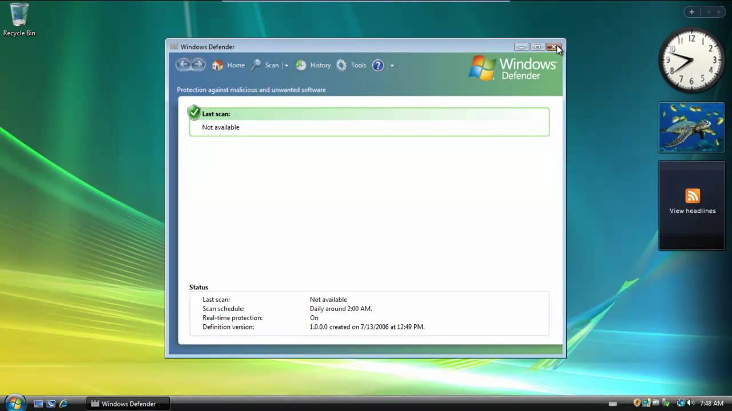Click the security shield alert tray icon
The image size is (732, 411).
637,403
